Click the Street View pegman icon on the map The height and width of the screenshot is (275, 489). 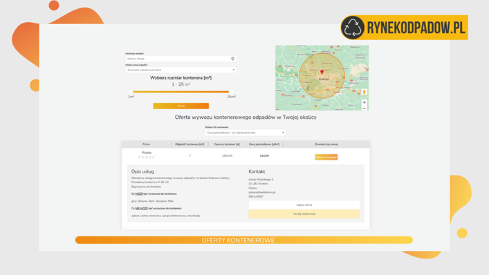[364, 92]
